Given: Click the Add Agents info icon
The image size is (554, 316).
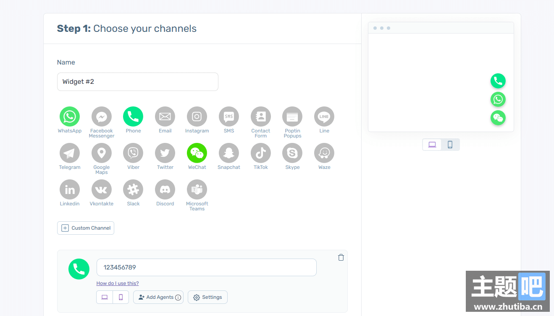Looking at the screenshot, I should click(x=178, y=298).
